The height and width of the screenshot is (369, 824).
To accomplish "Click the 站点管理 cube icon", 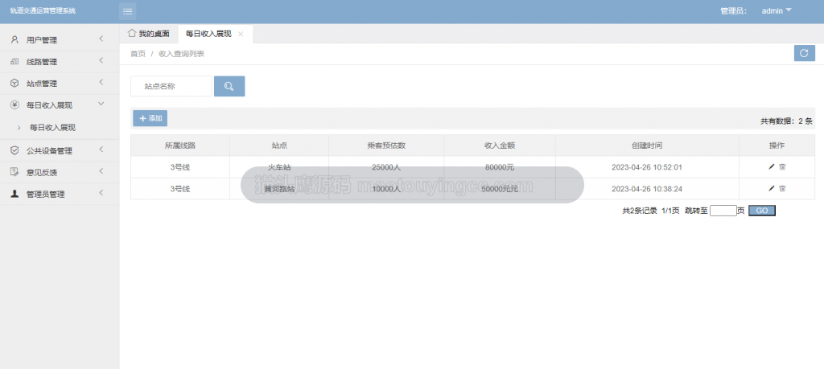I will click(x=14, y=83).
